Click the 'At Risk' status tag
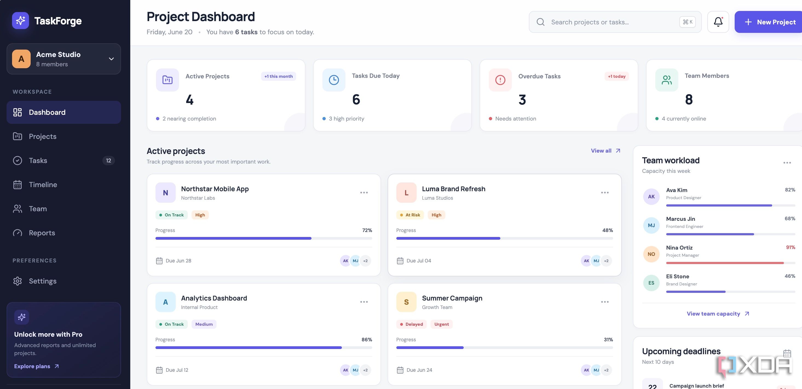Viewport: 802px width, 389px height. click(x=410, y=215)
